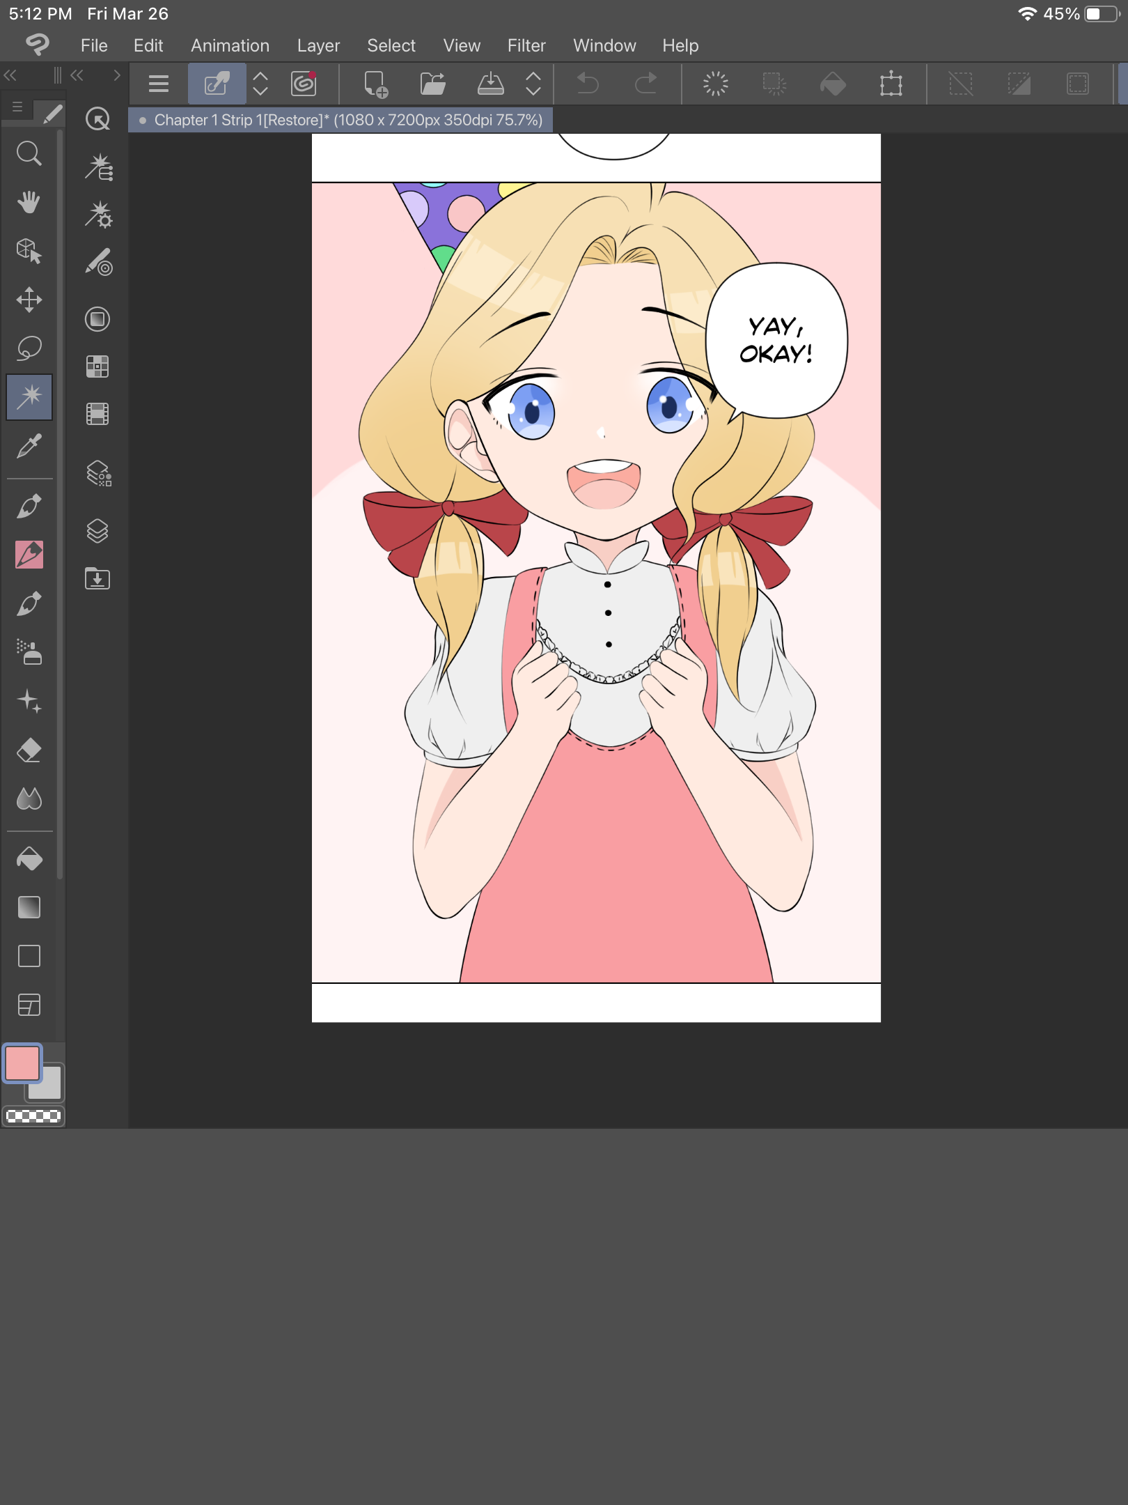Image resolution: width=1128 pixels, height=1505 pixels.
Task: Select the Hand move-canvas tool
Action: click(x=29, y=203)
